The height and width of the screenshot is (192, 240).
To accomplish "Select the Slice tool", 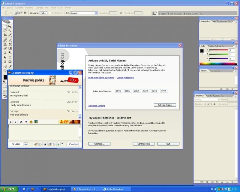I will (10, 35).
